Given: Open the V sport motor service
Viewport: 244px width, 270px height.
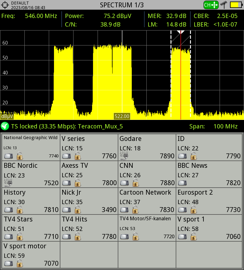Looking at the screenshot, I should click(31, 255).
